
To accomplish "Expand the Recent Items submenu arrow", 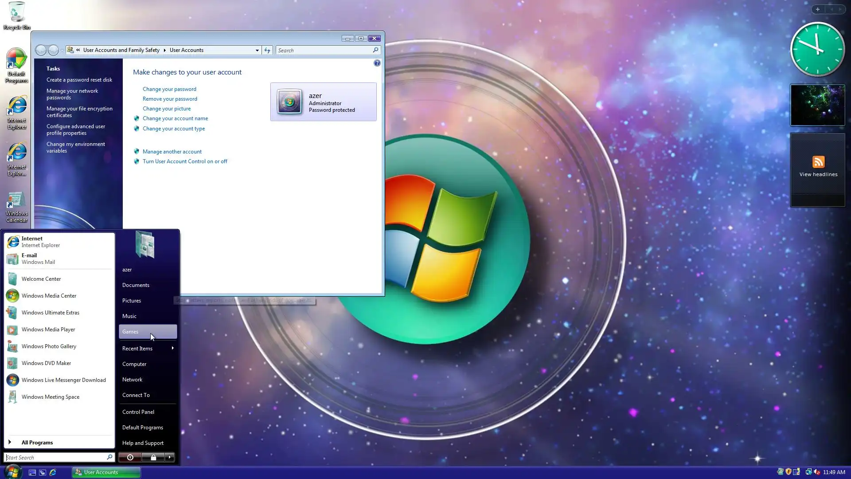I will pos(172,348).
